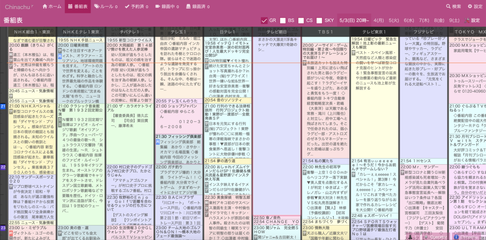486x240 pixels.
Task: Open the 20:54 音のソノリティ program
Action: click(228, 100)
